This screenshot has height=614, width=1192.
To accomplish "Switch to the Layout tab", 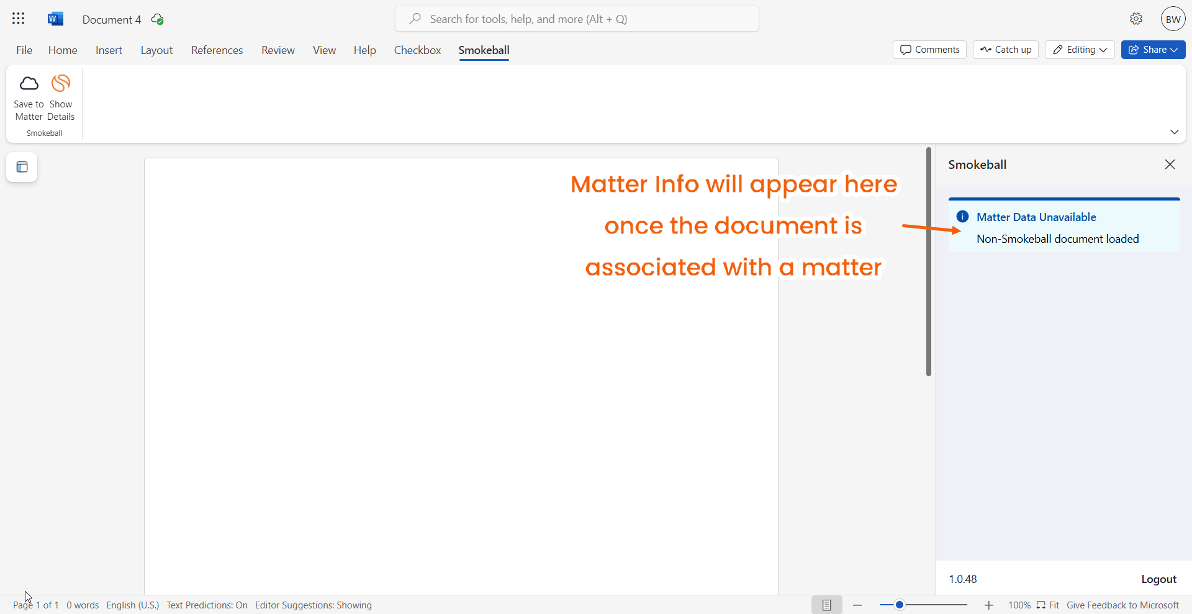I will click(x=156, y=50).
